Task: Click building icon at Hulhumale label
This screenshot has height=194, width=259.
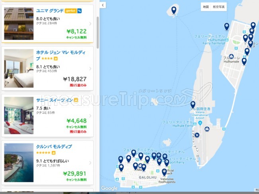Action: (x=231, y=56)
